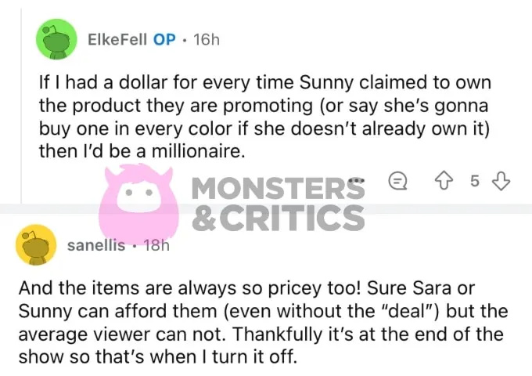The width and height of the screenshot is (532, 376).
Task: Open the 18h timestamp permalink
Action: [156, 245]
